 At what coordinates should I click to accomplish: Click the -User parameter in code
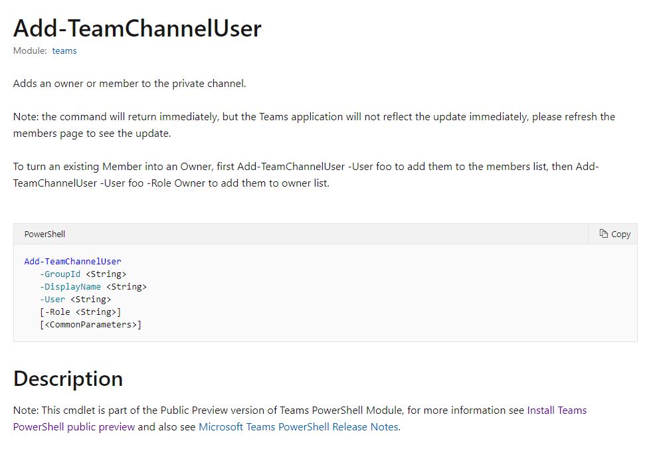(x=52, y=300)
